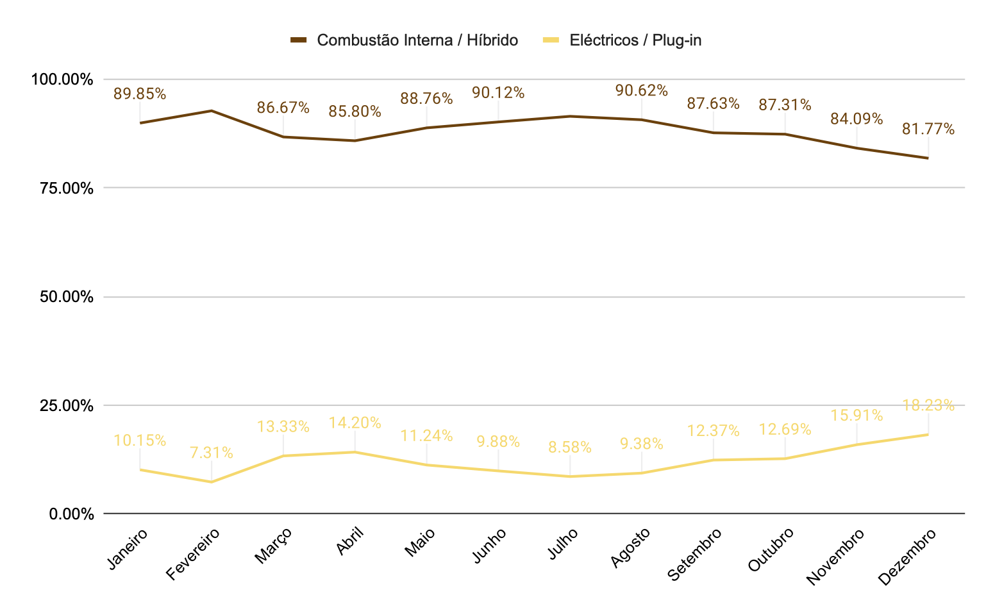Select the 14.20% data label for Abril
Viewport: 995px width, 613px height.
(x=355, y=423)
